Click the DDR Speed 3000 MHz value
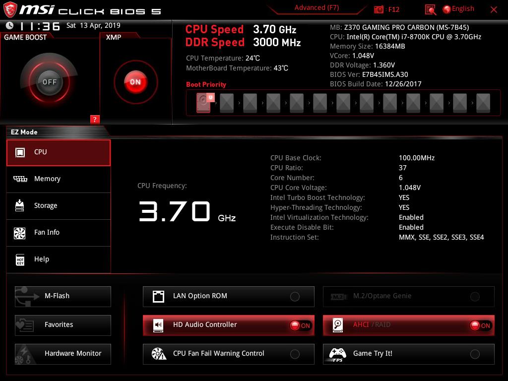The image size is (508, 381). (277, 43)
